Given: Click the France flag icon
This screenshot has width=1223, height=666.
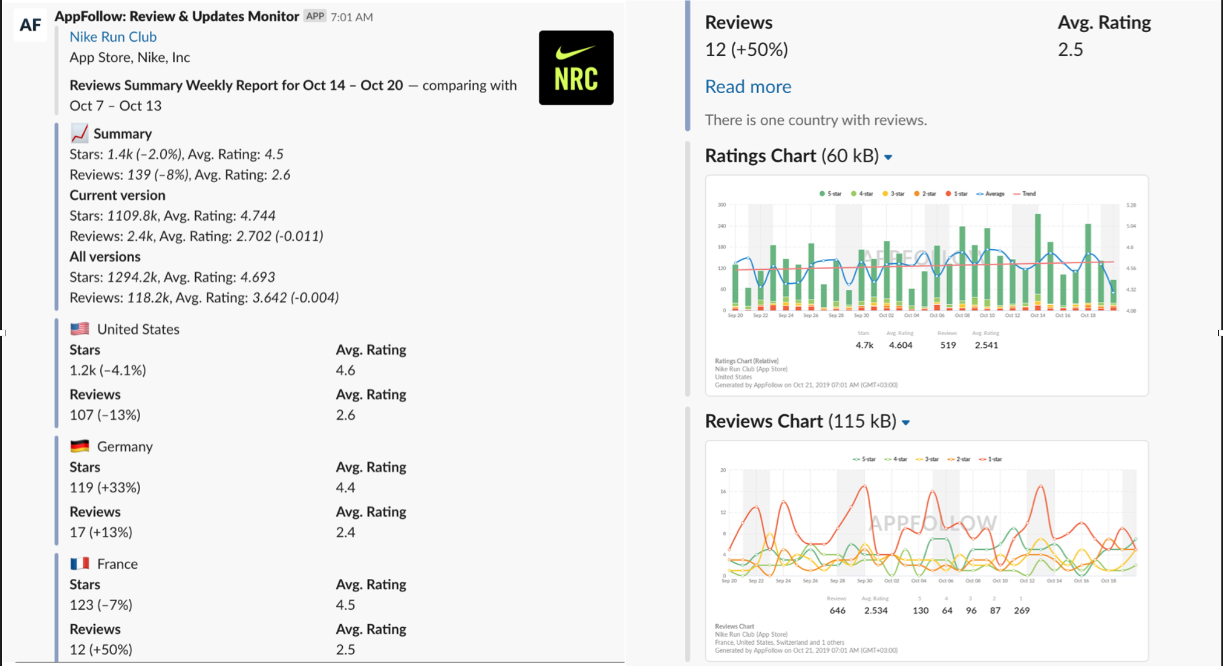Looking at the screenshot, I should (80, 563).
